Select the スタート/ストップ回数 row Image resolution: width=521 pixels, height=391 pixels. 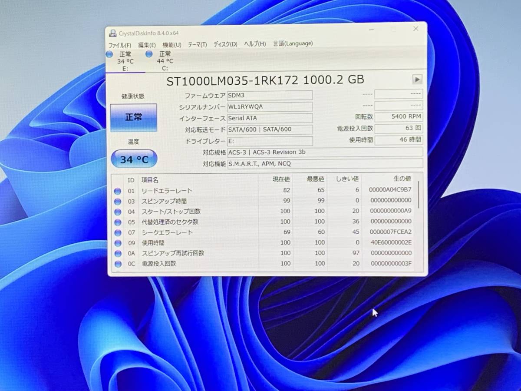(263, 211)
